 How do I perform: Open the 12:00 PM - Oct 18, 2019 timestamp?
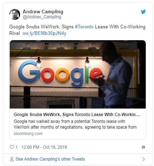click(44, 147)
